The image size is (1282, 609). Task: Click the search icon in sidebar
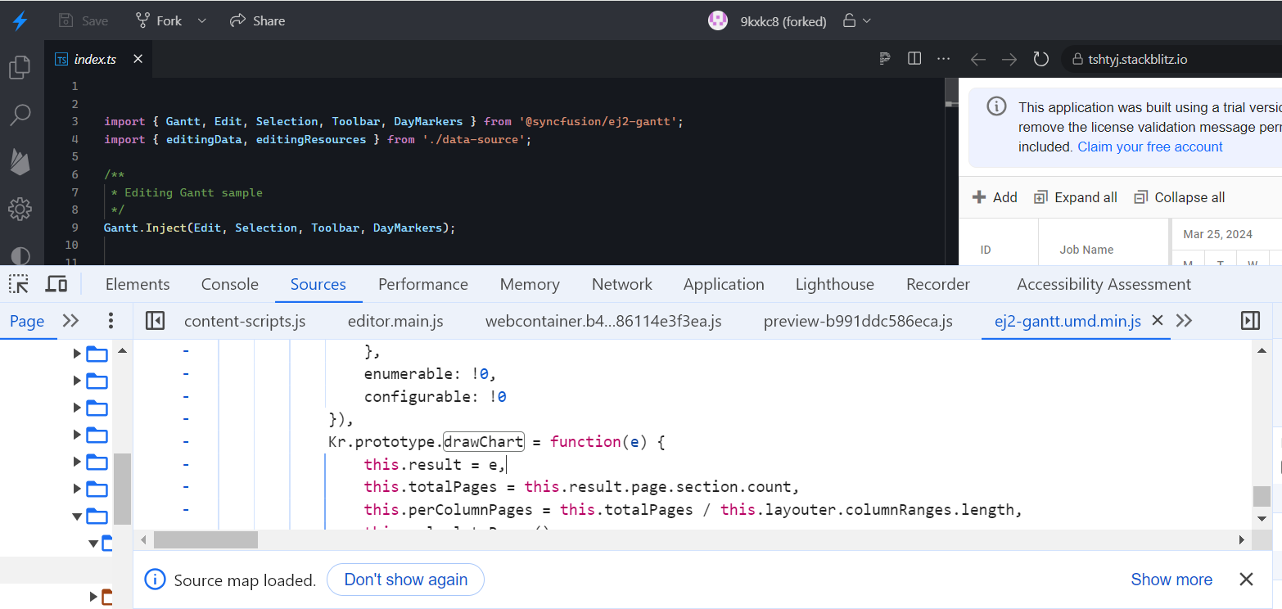[20, 115]
